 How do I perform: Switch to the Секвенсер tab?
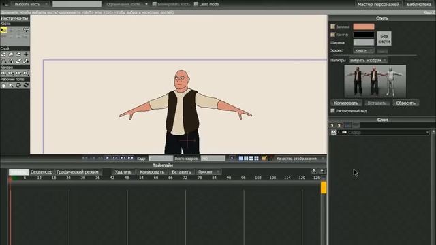click(x=42, y=172)
